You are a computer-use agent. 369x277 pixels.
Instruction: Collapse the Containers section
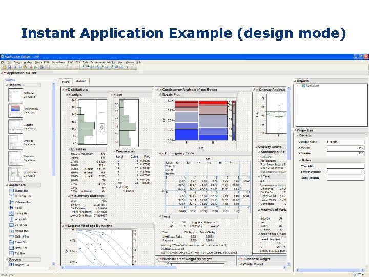pos(7,185)
